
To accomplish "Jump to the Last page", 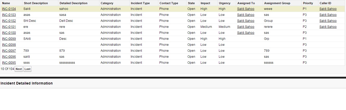I will point(27,69).
